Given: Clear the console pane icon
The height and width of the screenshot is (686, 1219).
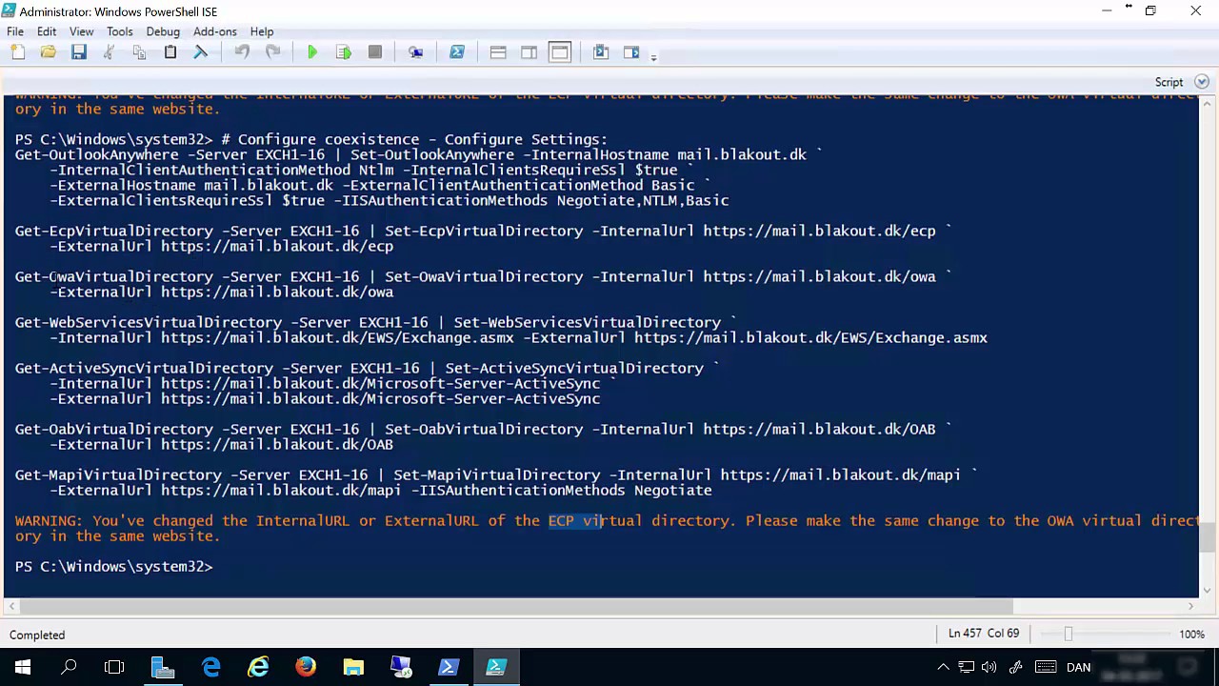Looking at the screenshot, I should (201, 52).
